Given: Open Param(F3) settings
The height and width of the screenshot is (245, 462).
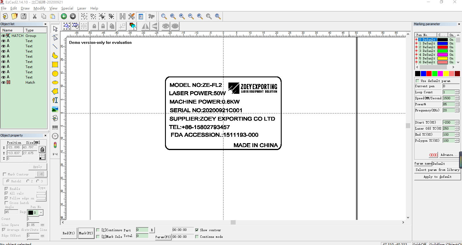Looking at the screenshot, I should [163, 237].
